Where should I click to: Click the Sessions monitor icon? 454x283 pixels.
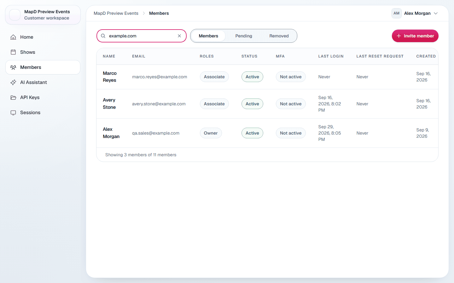pos(13,113)
